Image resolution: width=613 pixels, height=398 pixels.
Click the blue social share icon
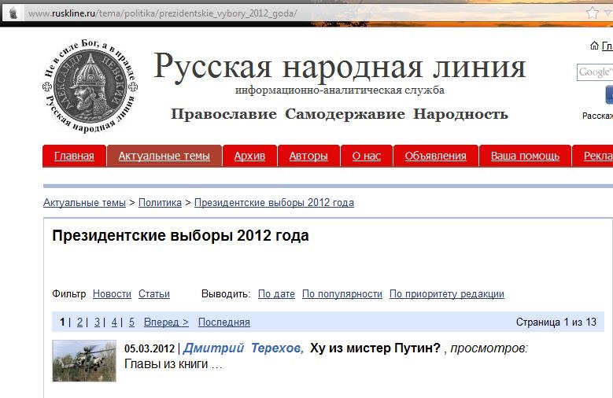pos(608,95)
